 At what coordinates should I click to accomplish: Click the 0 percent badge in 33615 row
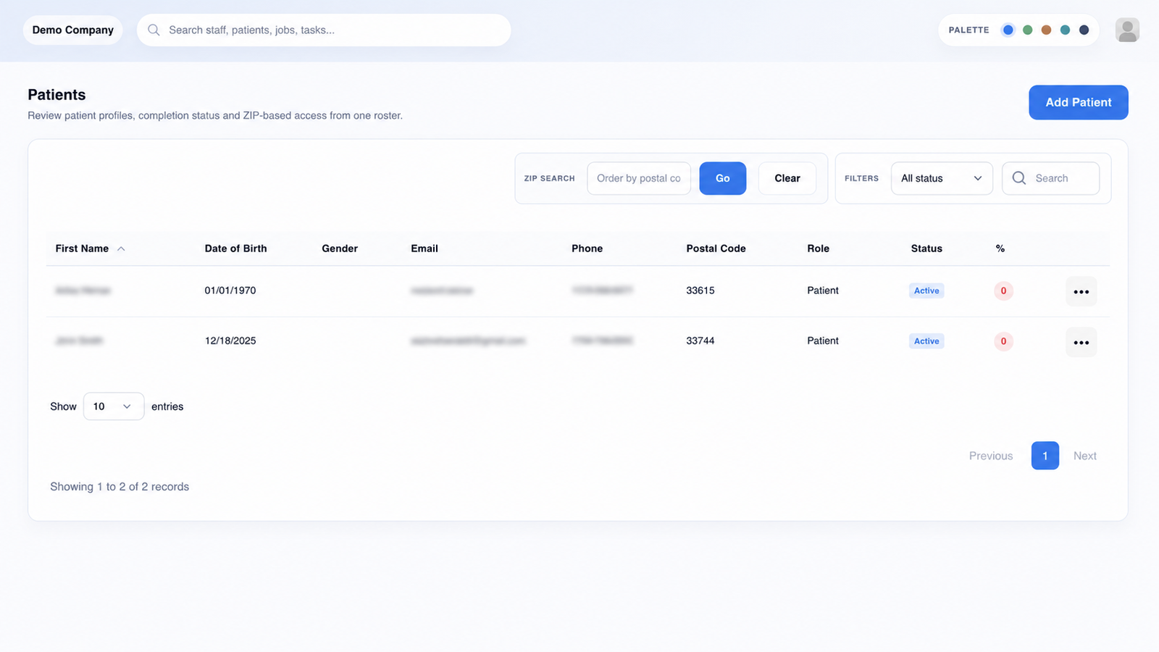1003,291
